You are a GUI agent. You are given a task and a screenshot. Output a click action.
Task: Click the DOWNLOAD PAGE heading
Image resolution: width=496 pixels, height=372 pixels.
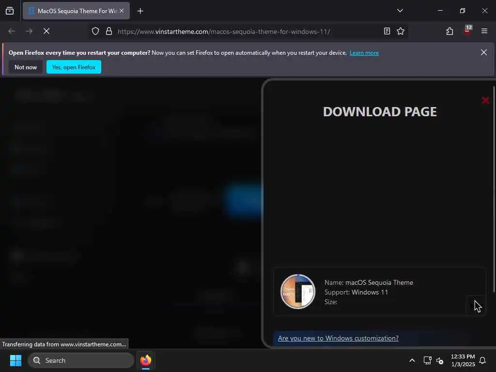pyautogui.click(x=380, y=112)
